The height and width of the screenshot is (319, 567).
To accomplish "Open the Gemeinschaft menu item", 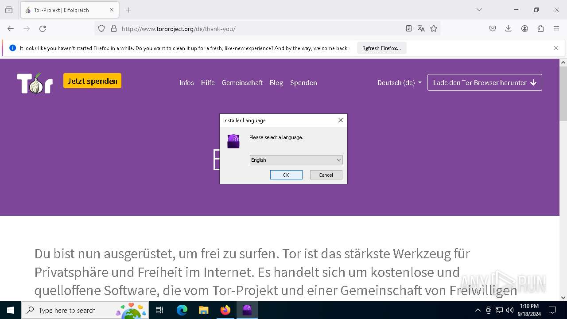I will tap(242, 83).
